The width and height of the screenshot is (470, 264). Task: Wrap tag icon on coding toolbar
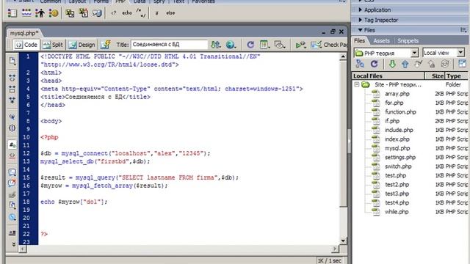tap(12, 195)
